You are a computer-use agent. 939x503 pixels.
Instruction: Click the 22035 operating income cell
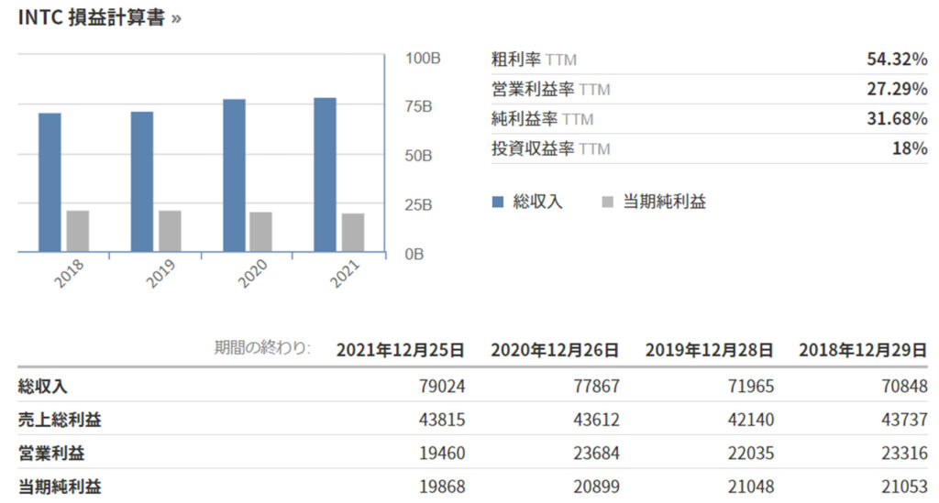[751, 454]
